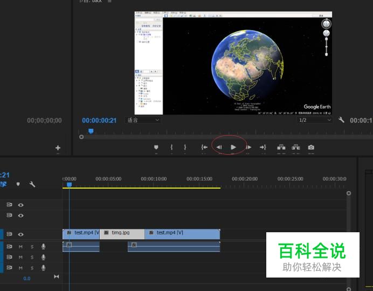Click the 00:00:25:00 mark on timeline ruler
Image resolution: width=373 pixels, height=291 pixels.
pyautogui.click(x=290, y=179)
